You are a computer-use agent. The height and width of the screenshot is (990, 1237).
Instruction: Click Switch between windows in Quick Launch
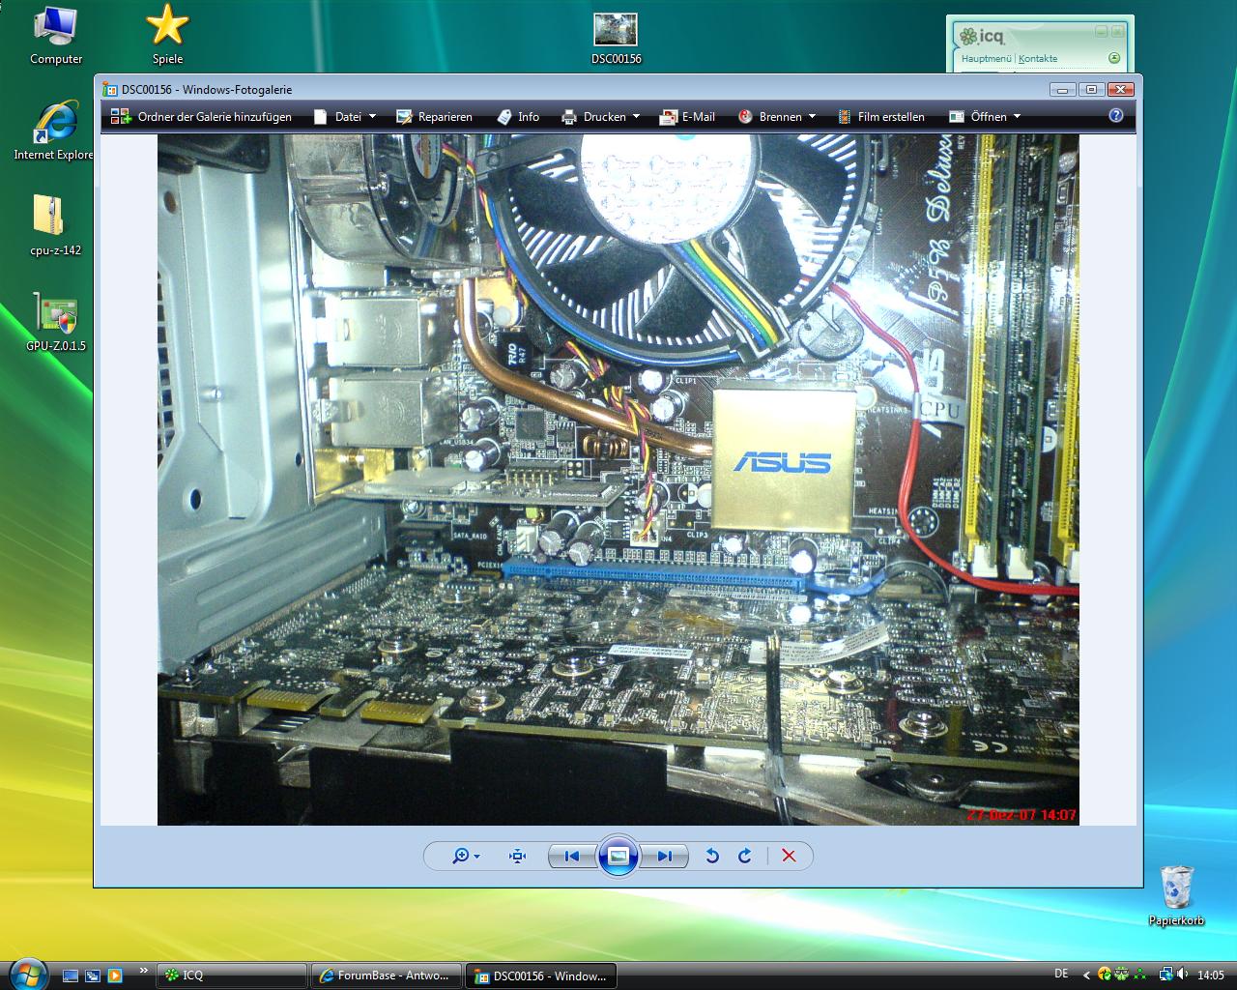click(93, 975)
